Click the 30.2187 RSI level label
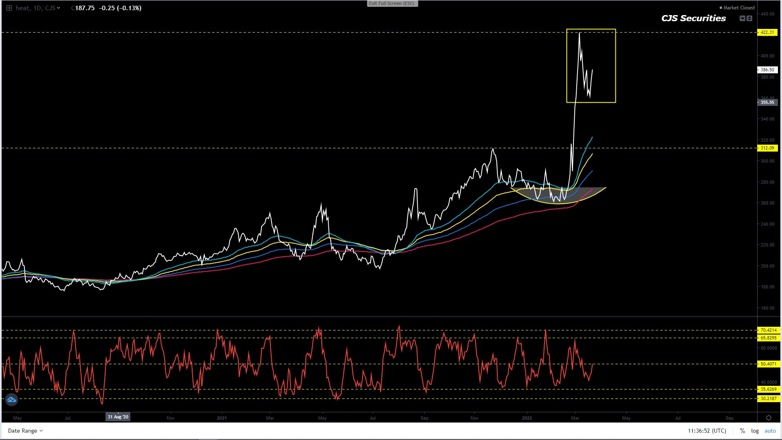The width and height of the screenshot is (782, 440). (768, 398)
